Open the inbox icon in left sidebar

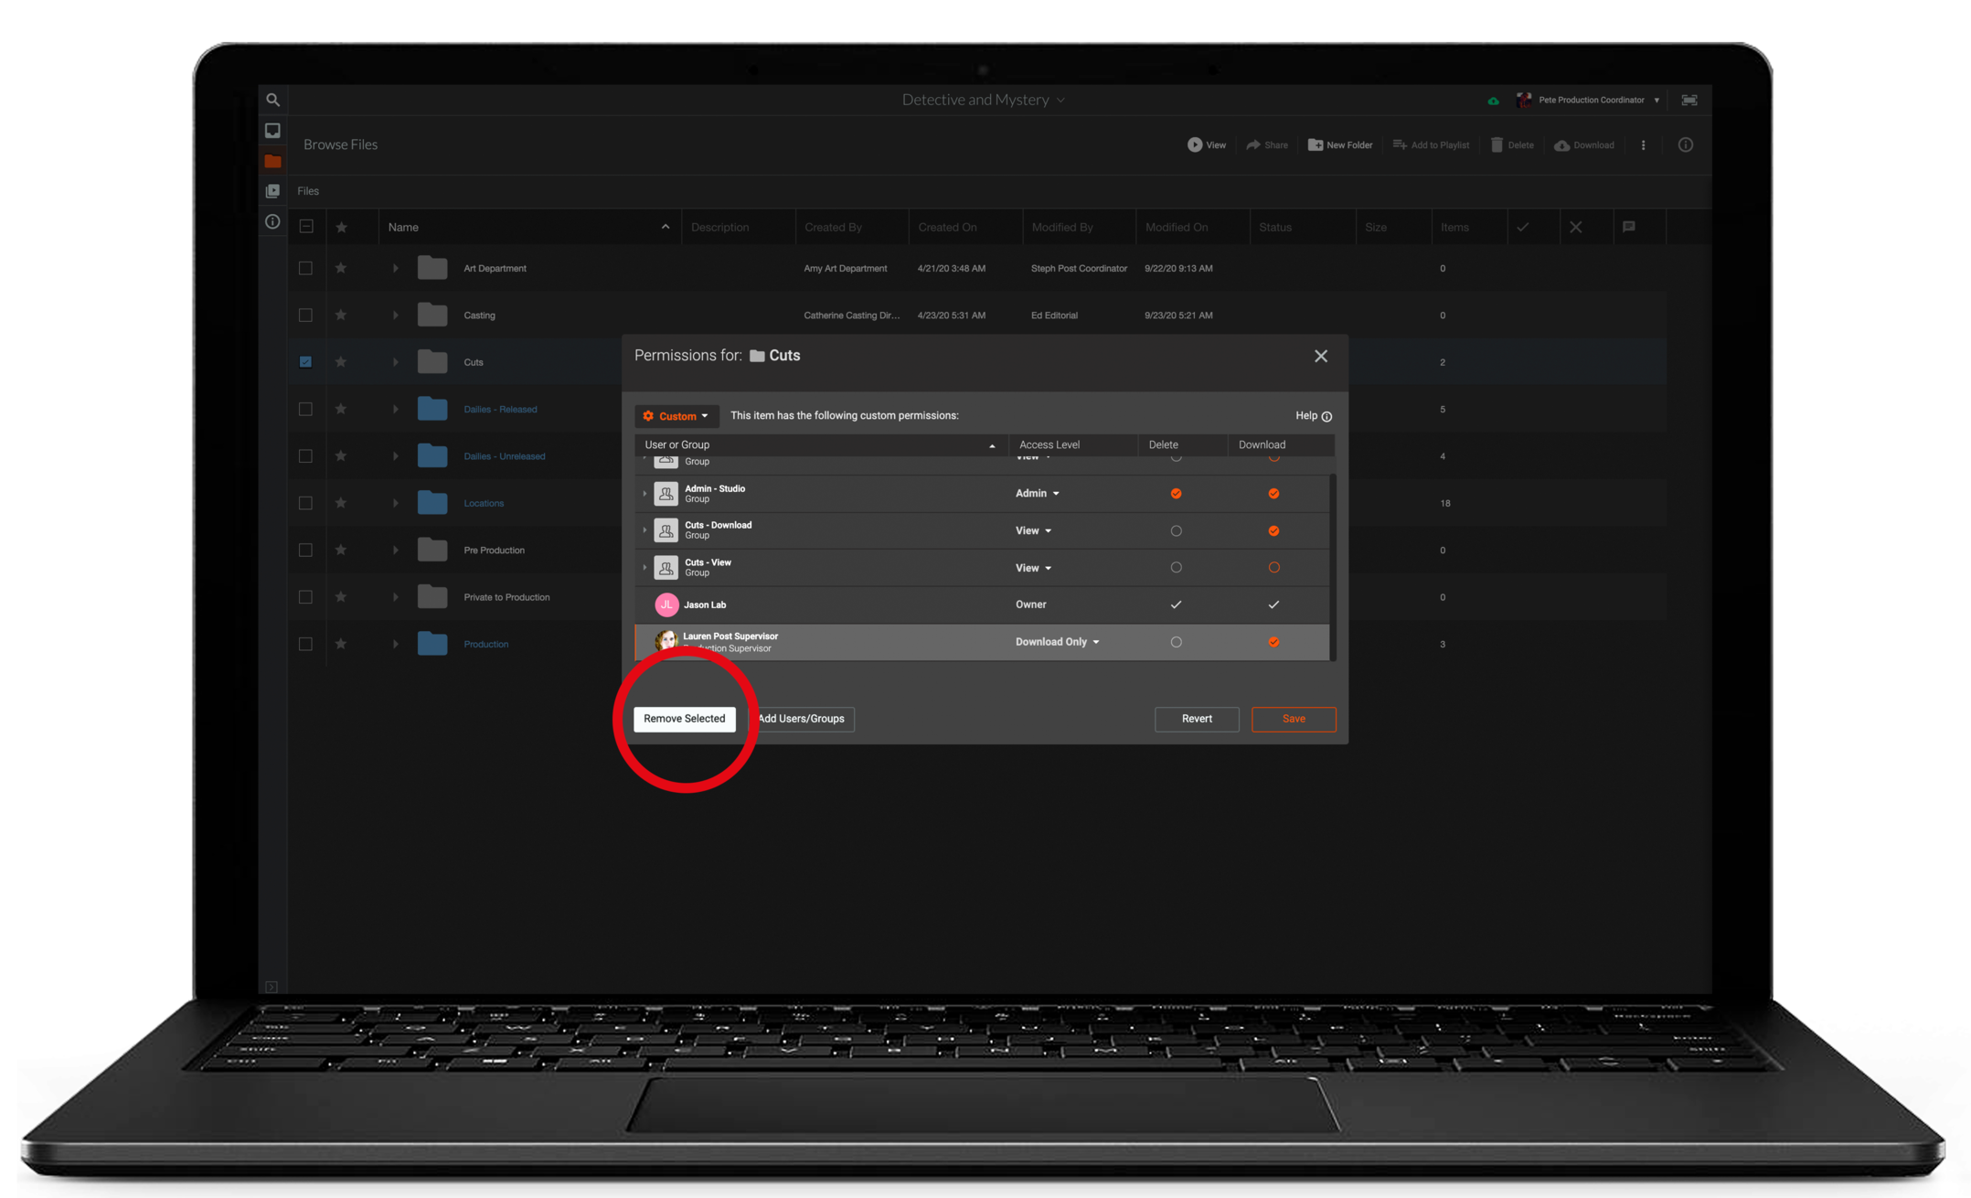(x=272, y=131)
